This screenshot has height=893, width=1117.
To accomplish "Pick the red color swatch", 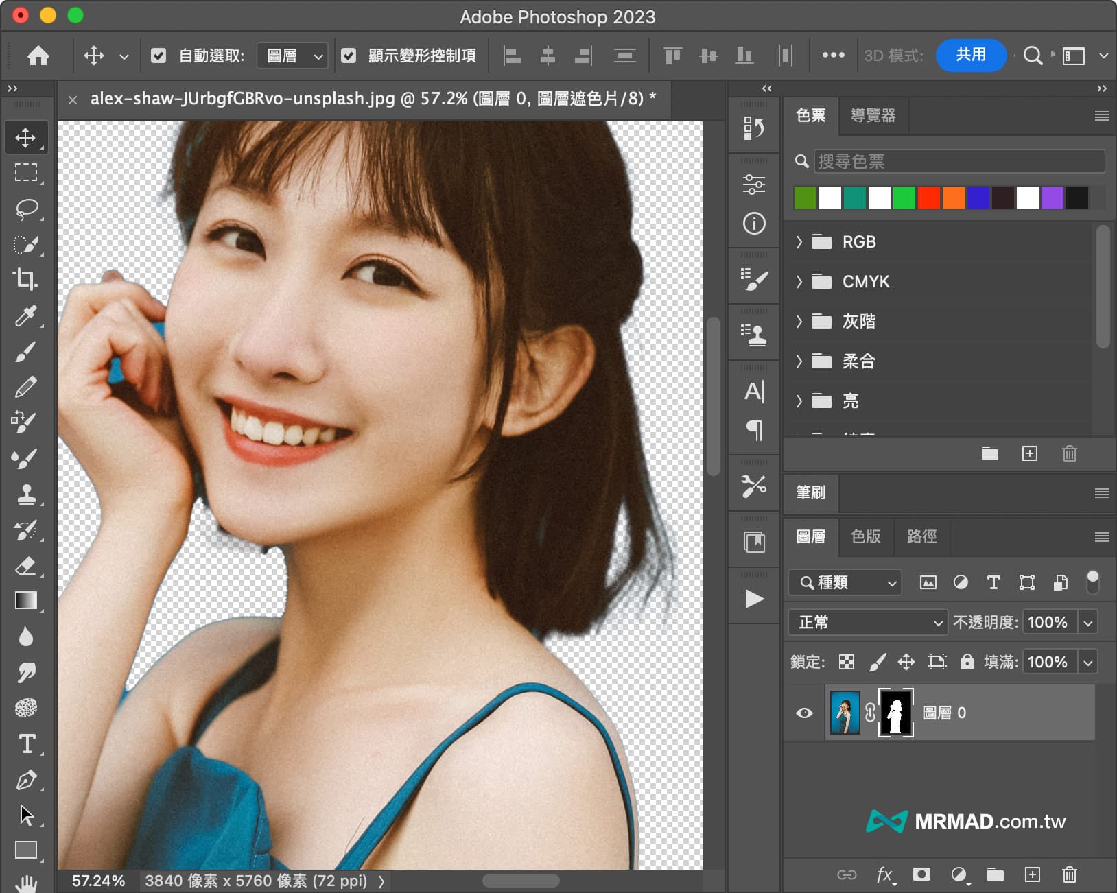I will [928, 198].
